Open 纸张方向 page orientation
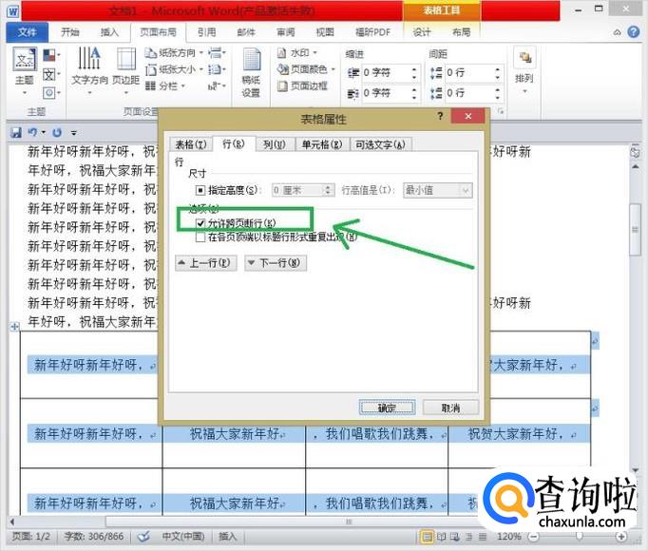648x551 pixels. coord(174,53)
